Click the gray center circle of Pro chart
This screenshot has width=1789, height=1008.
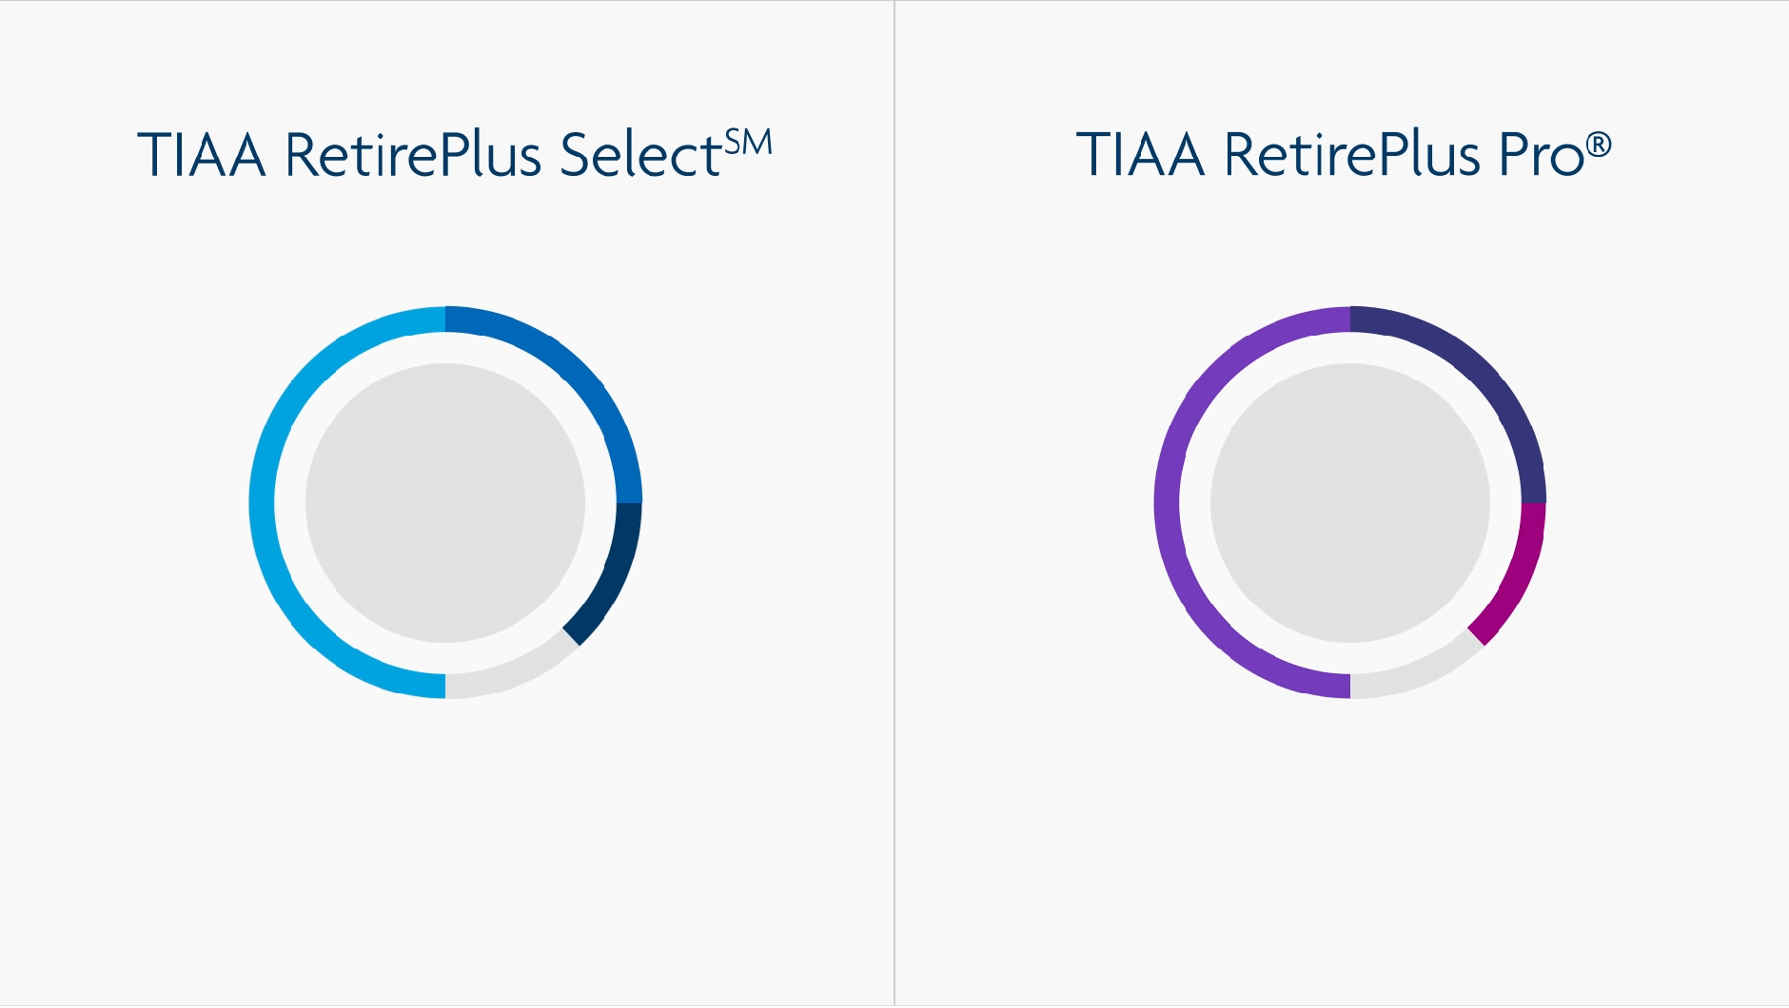(x=1350, y=503)
